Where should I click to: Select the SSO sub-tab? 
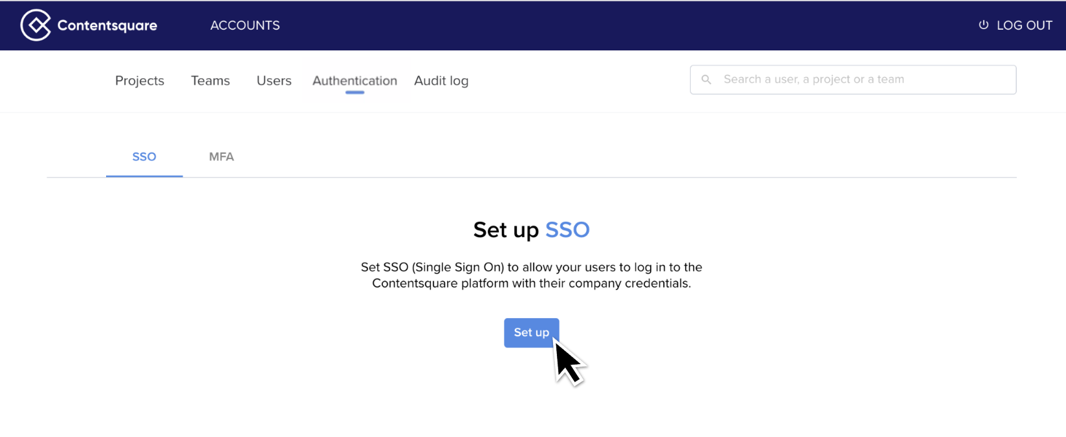click(x=144, y=156)
